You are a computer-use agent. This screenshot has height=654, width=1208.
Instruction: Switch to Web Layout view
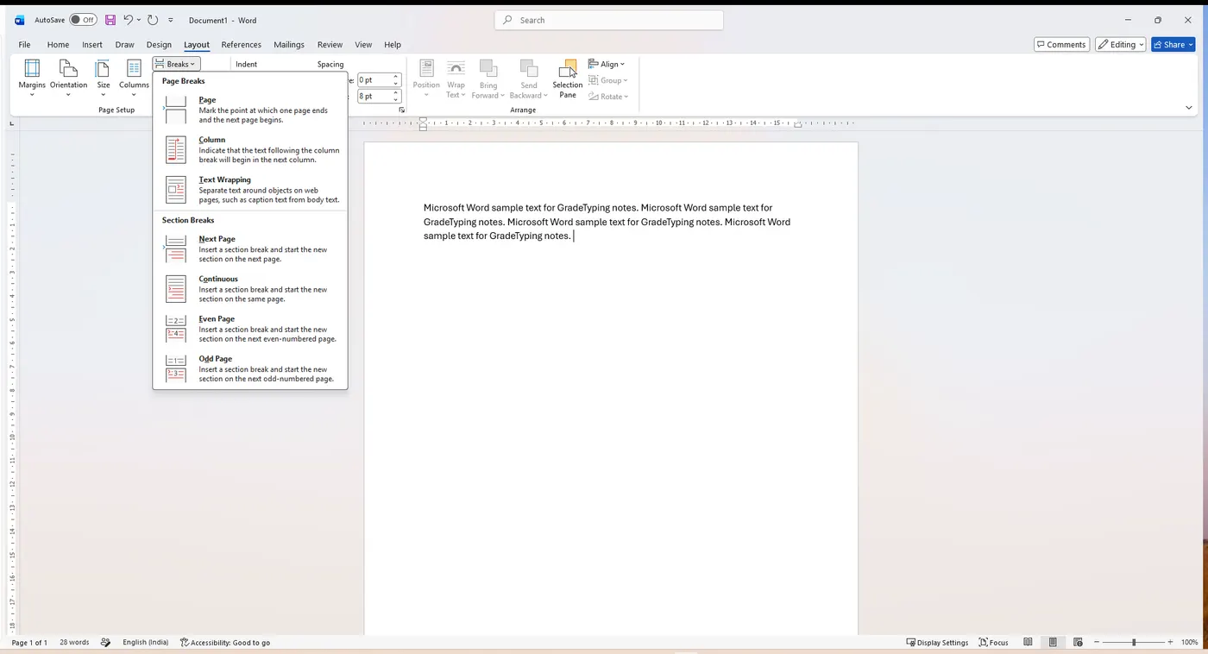[x=1079, y=643]
